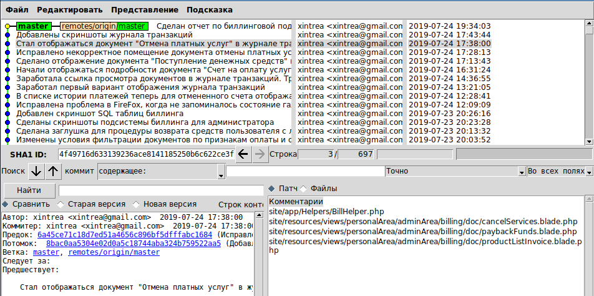Select file site/app/Helpers/BillHelper.php

(326, 211)
